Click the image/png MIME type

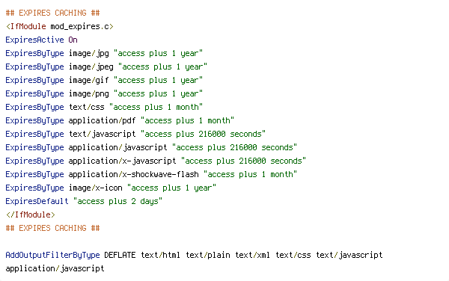(89, 93)
